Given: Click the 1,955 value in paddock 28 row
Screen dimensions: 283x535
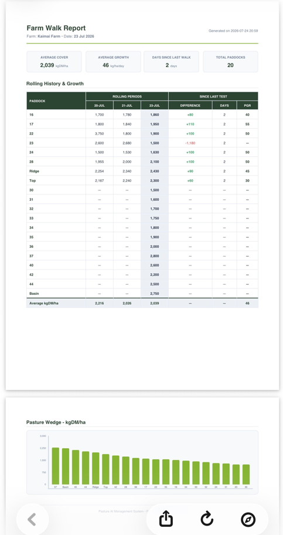Looking at the screenshot, I should (99, 161).
